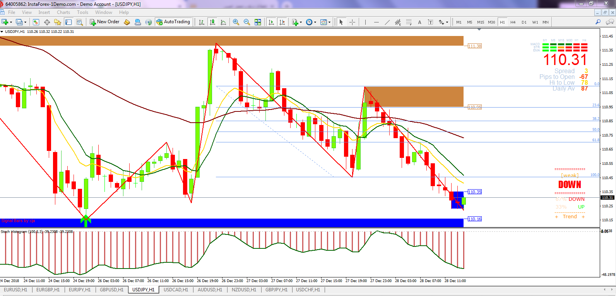616x296 pixels.
Task: Toggle chart shift
Action: click(282, 22)
